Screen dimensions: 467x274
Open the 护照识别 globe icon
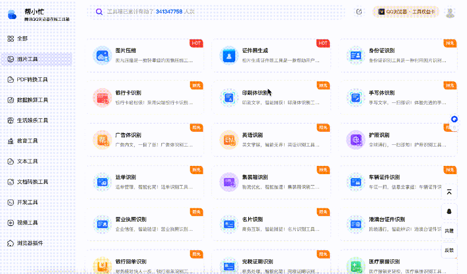pos(355,140)
